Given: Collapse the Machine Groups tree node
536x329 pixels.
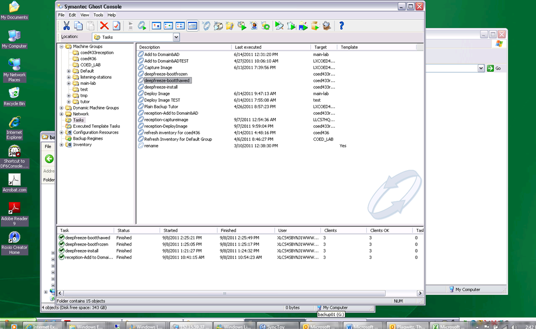Looking at the screenshot, I should pyautogui.click(x=61, y=47).
